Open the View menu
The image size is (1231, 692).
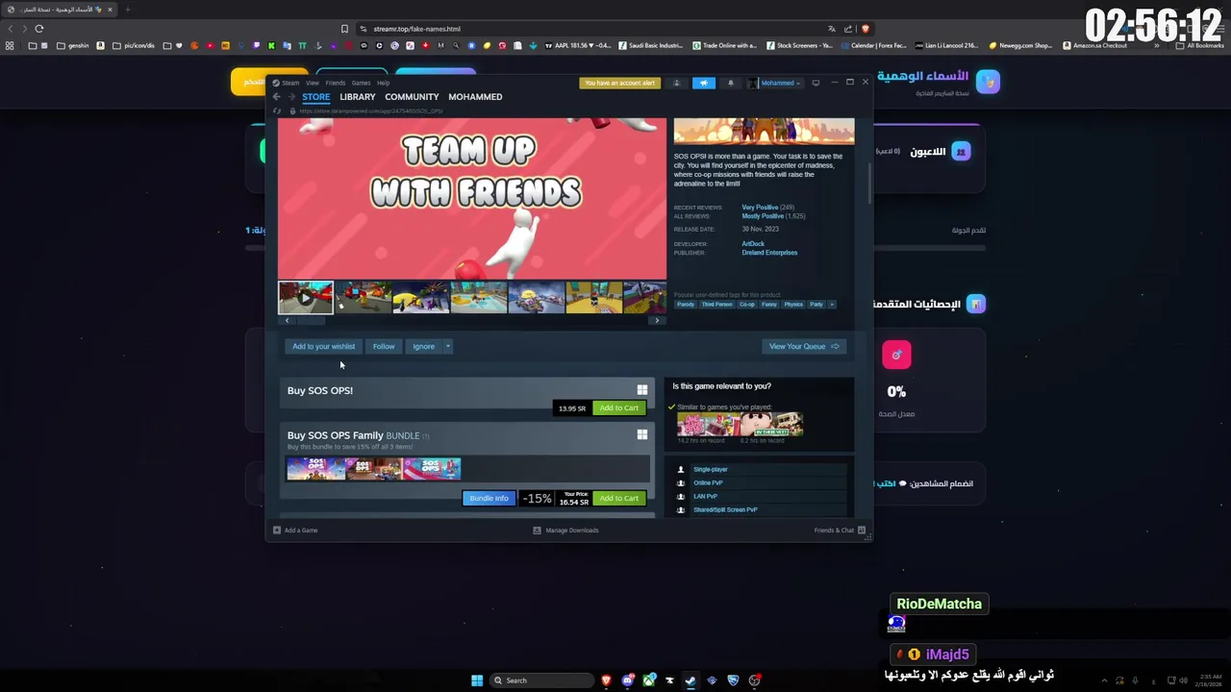pos(313,83)
